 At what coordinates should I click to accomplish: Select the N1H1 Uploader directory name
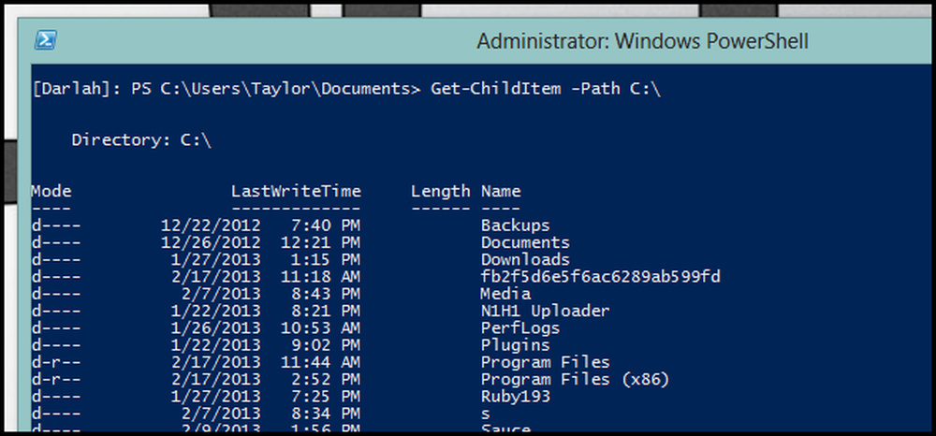(x=546, y=312)
